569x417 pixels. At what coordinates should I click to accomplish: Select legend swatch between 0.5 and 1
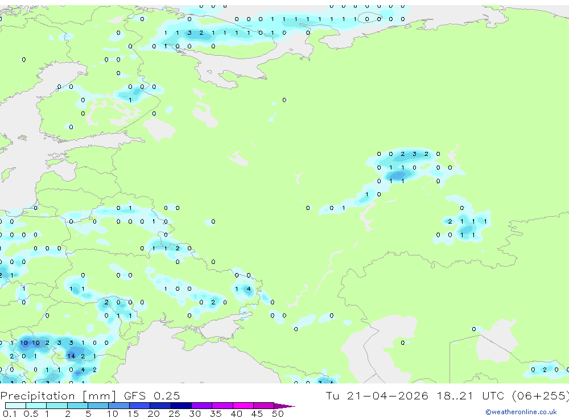point(36,406)
